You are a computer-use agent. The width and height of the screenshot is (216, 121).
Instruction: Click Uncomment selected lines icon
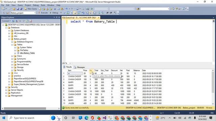tap(103, 13)
